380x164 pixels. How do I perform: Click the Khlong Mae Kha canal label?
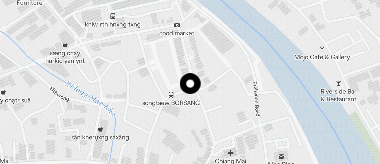tap(90, 99)
